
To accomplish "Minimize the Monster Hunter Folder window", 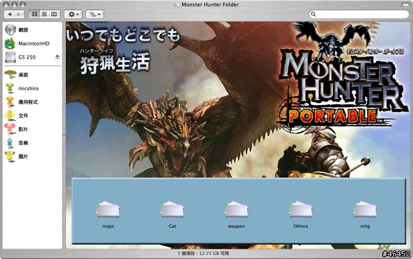I will point(14,5).
